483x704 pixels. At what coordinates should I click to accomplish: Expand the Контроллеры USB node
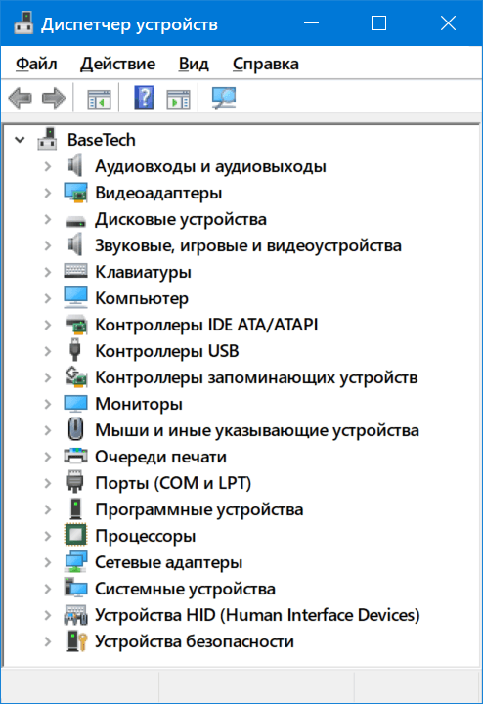click(x=48, y=351)
